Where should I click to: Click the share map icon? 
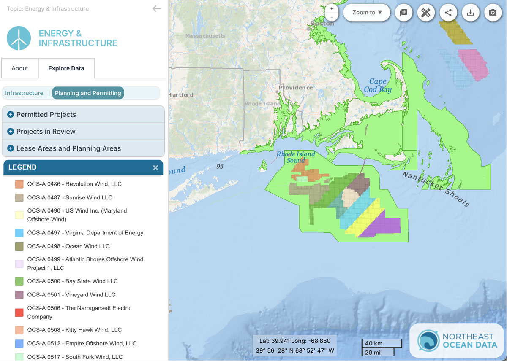coord(448,13)
